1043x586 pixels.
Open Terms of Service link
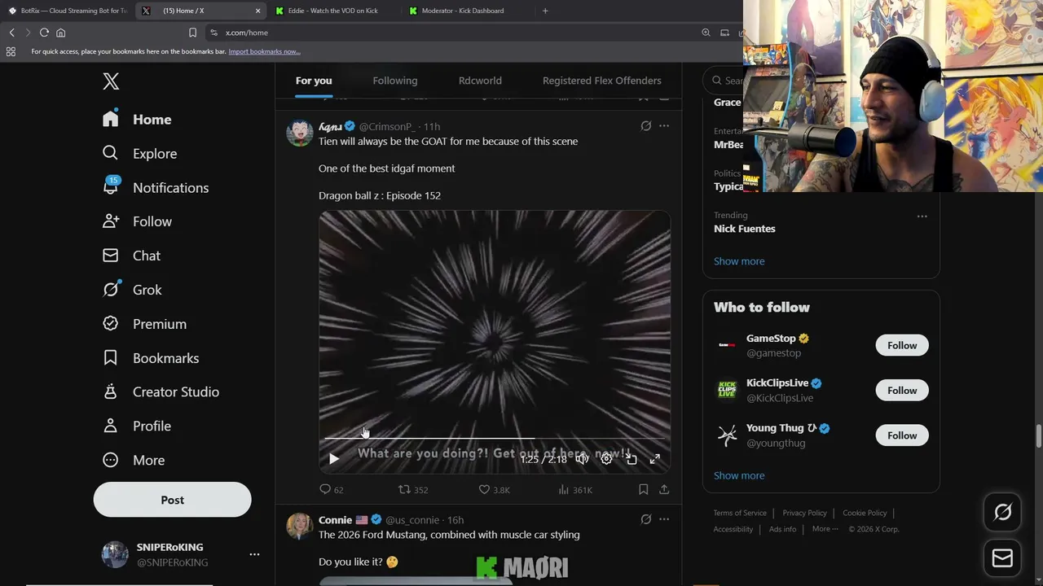click(740, 513)
